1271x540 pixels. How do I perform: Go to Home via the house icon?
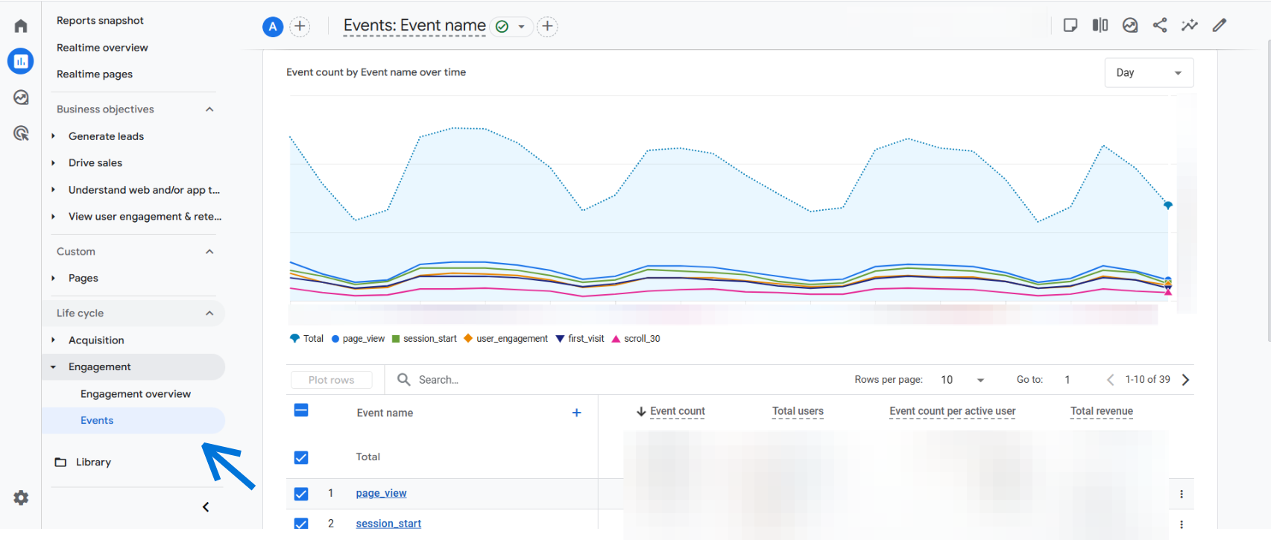coord(21,26)
